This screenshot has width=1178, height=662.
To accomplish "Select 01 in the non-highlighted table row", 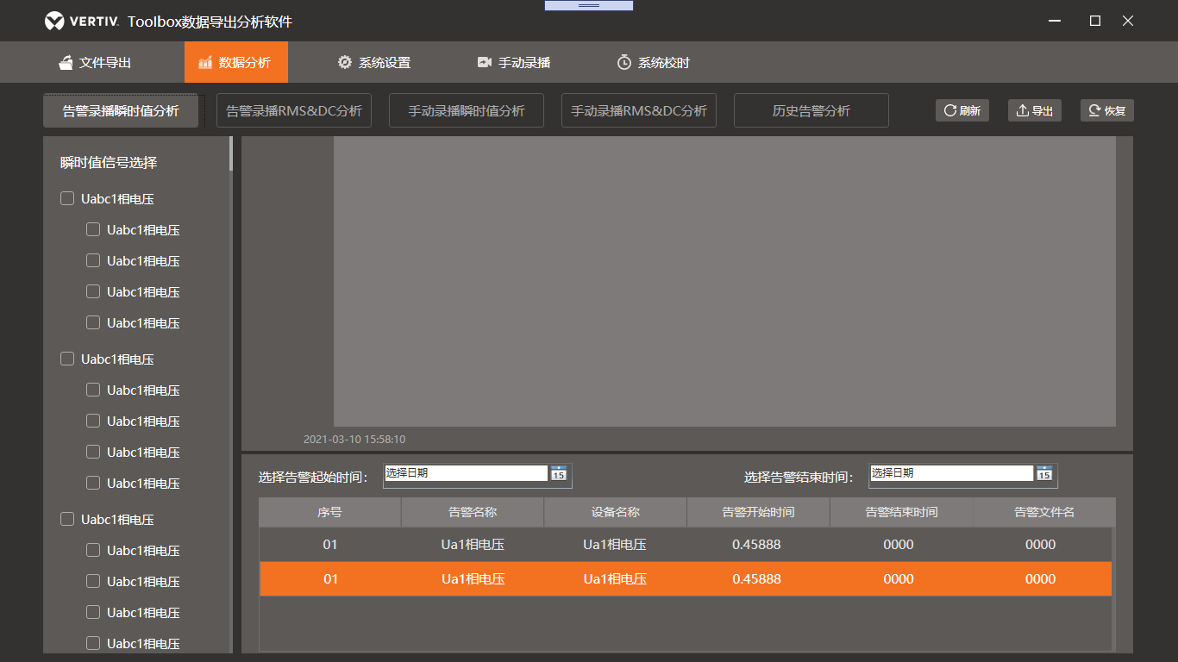I will point(330,545).
